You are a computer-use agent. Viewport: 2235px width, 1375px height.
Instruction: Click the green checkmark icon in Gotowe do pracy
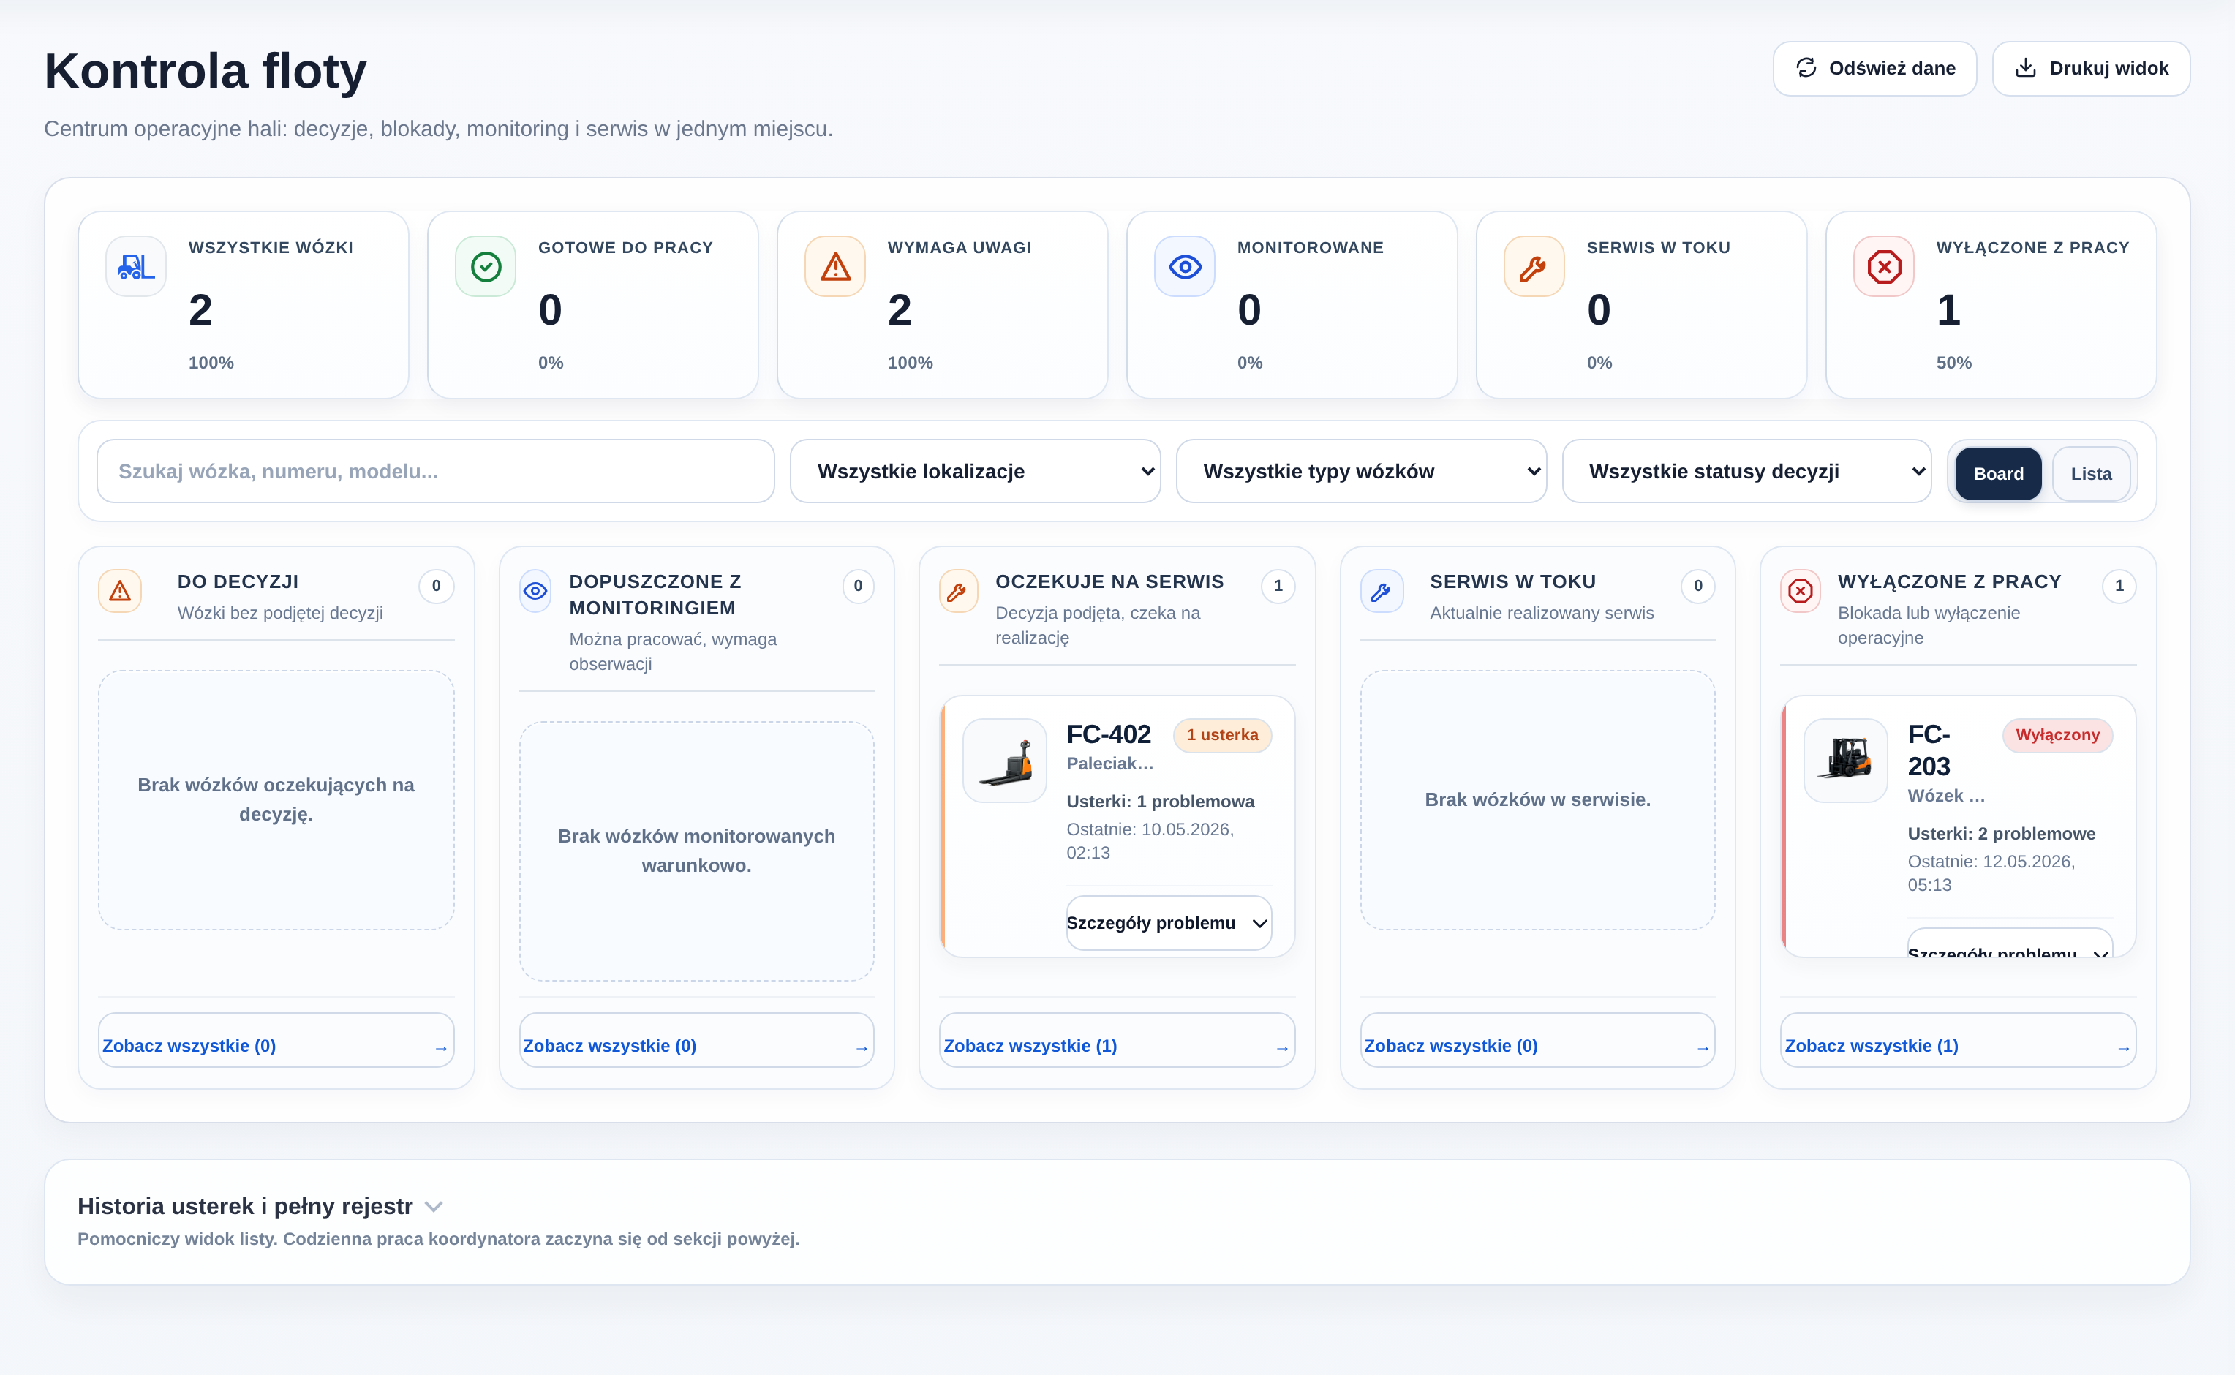tap(486, 266)
